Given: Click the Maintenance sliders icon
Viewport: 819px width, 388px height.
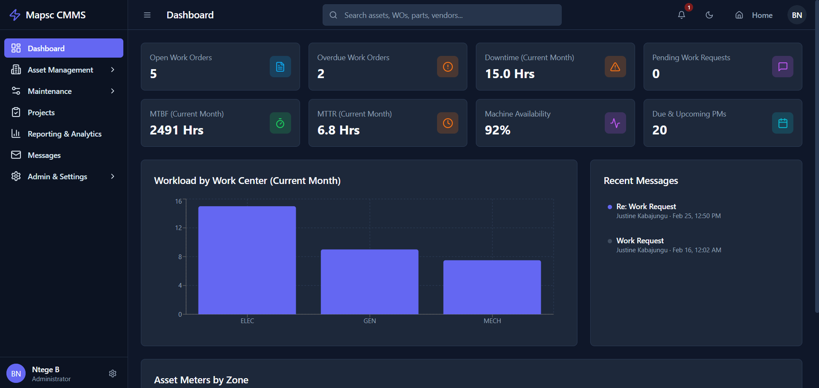Looking at the screenshot, I should click(x=16, y=91).
